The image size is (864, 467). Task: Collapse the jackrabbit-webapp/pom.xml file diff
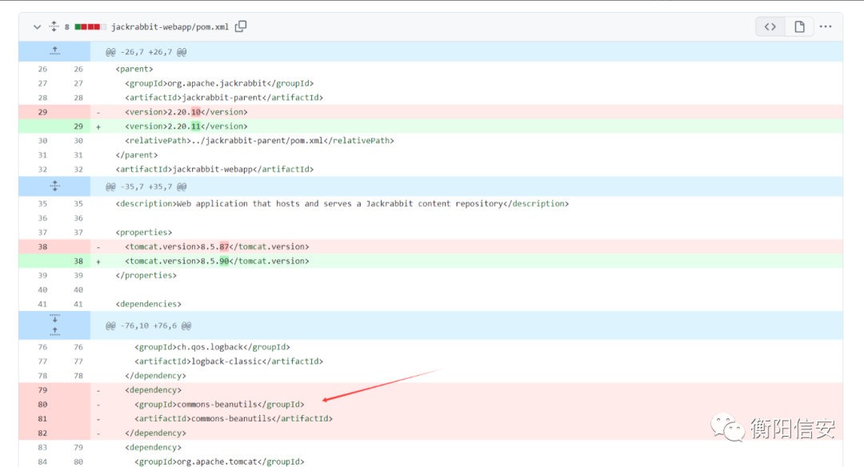37,26
